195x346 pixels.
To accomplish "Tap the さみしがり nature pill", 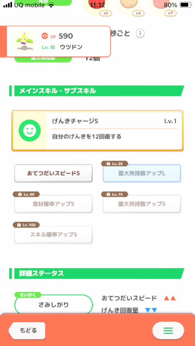I will click(x=53, y=305).
